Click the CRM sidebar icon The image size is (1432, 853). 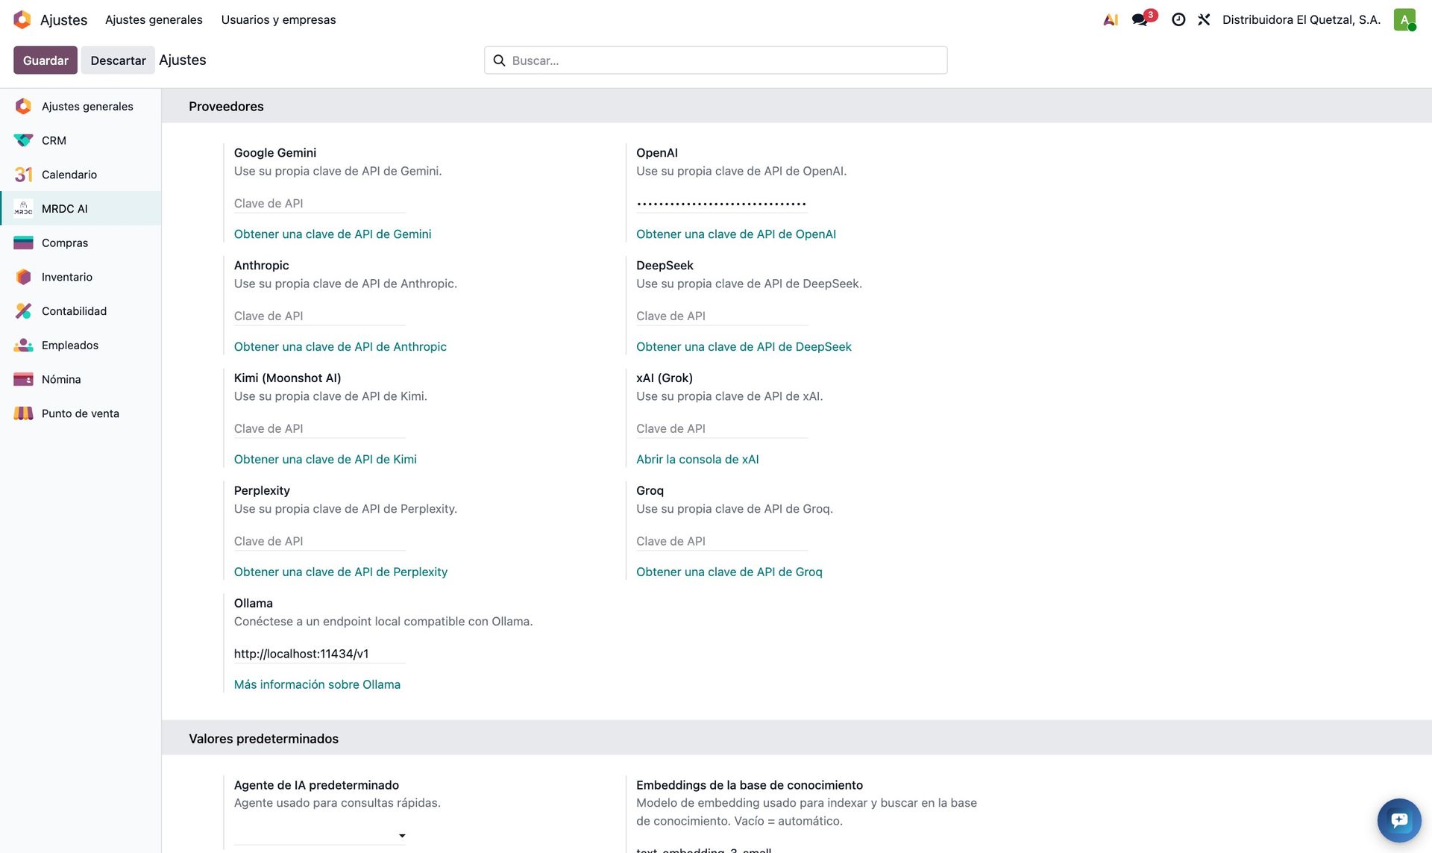tap(23, 140)
